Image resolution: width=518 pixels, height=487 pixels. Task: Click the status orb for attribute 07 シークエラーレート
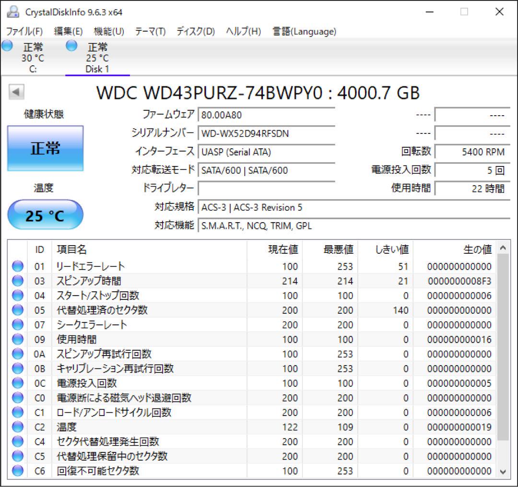click(18, 325)
